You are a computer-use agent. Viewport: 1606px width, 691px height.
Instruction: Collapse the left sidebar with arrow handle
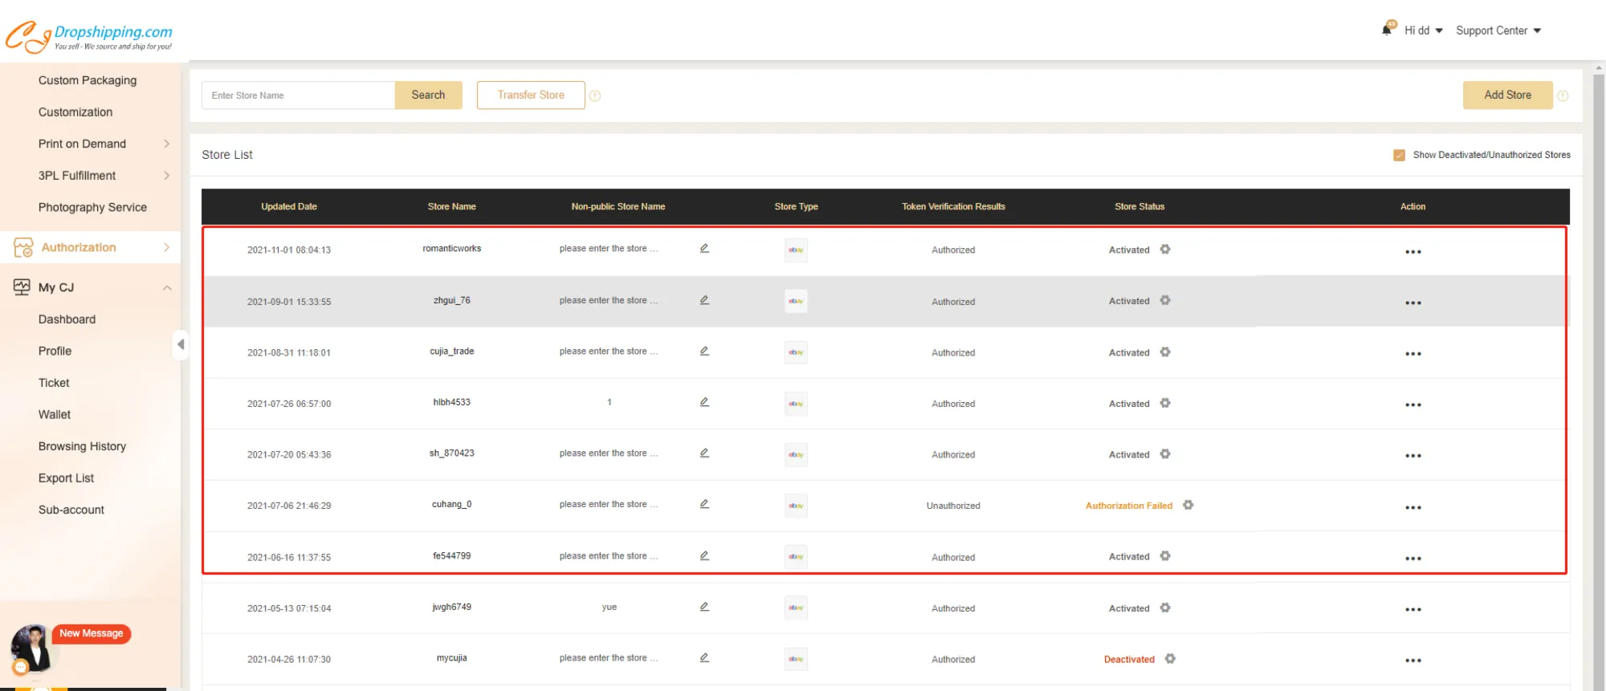coord(181,344)
